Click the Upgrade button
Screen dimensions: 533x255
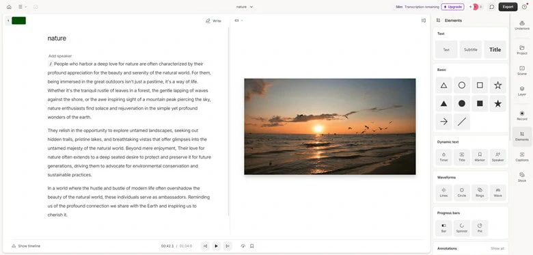pyautogui.click(x=453, y=7)
